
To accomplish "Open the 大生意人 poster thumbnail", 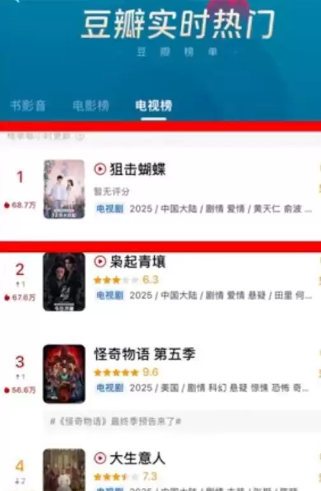I will pyautogui.click(x=64, y=470).
